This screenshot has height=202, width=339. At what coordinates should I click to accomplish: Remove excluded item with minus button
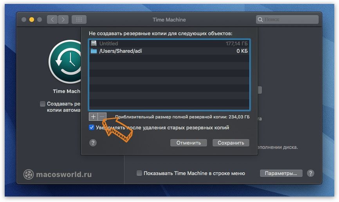click(102, 117)
